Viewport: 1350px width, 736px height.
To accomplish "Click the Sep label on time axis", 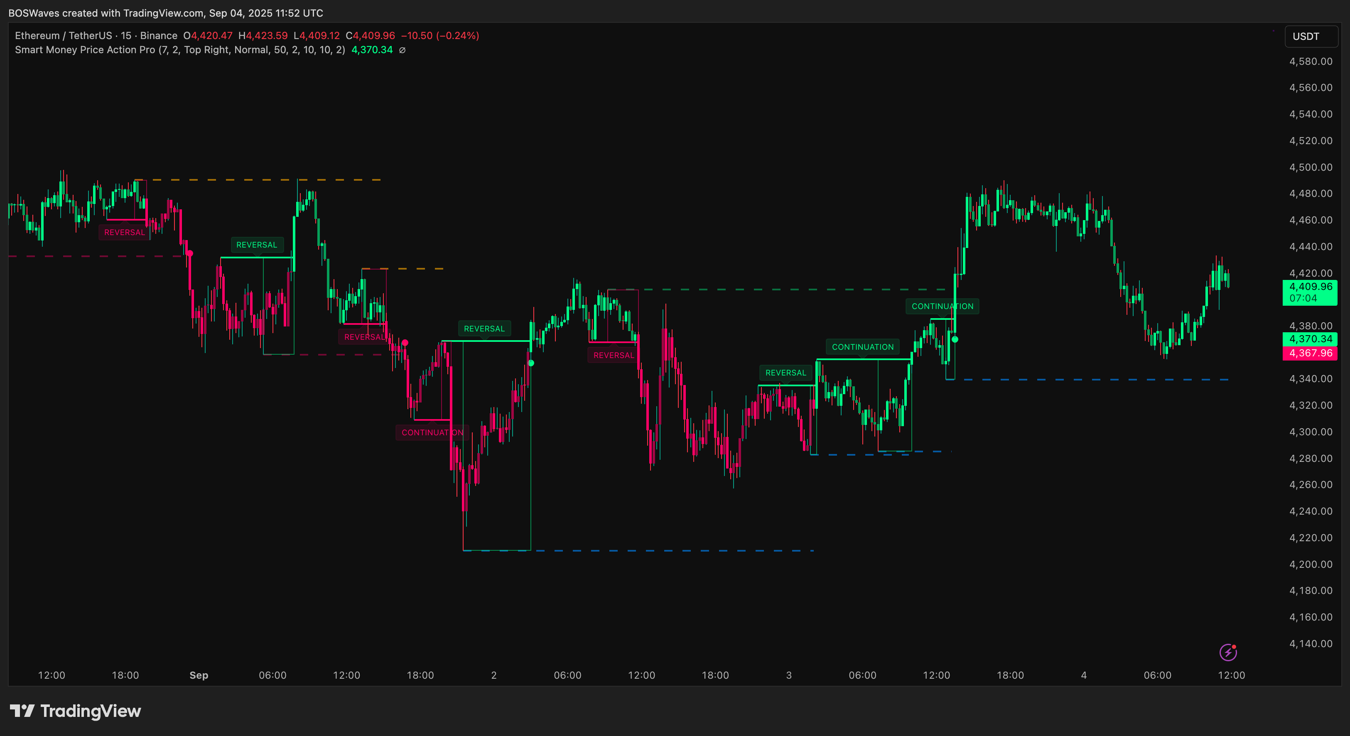I will click(199, 675).
